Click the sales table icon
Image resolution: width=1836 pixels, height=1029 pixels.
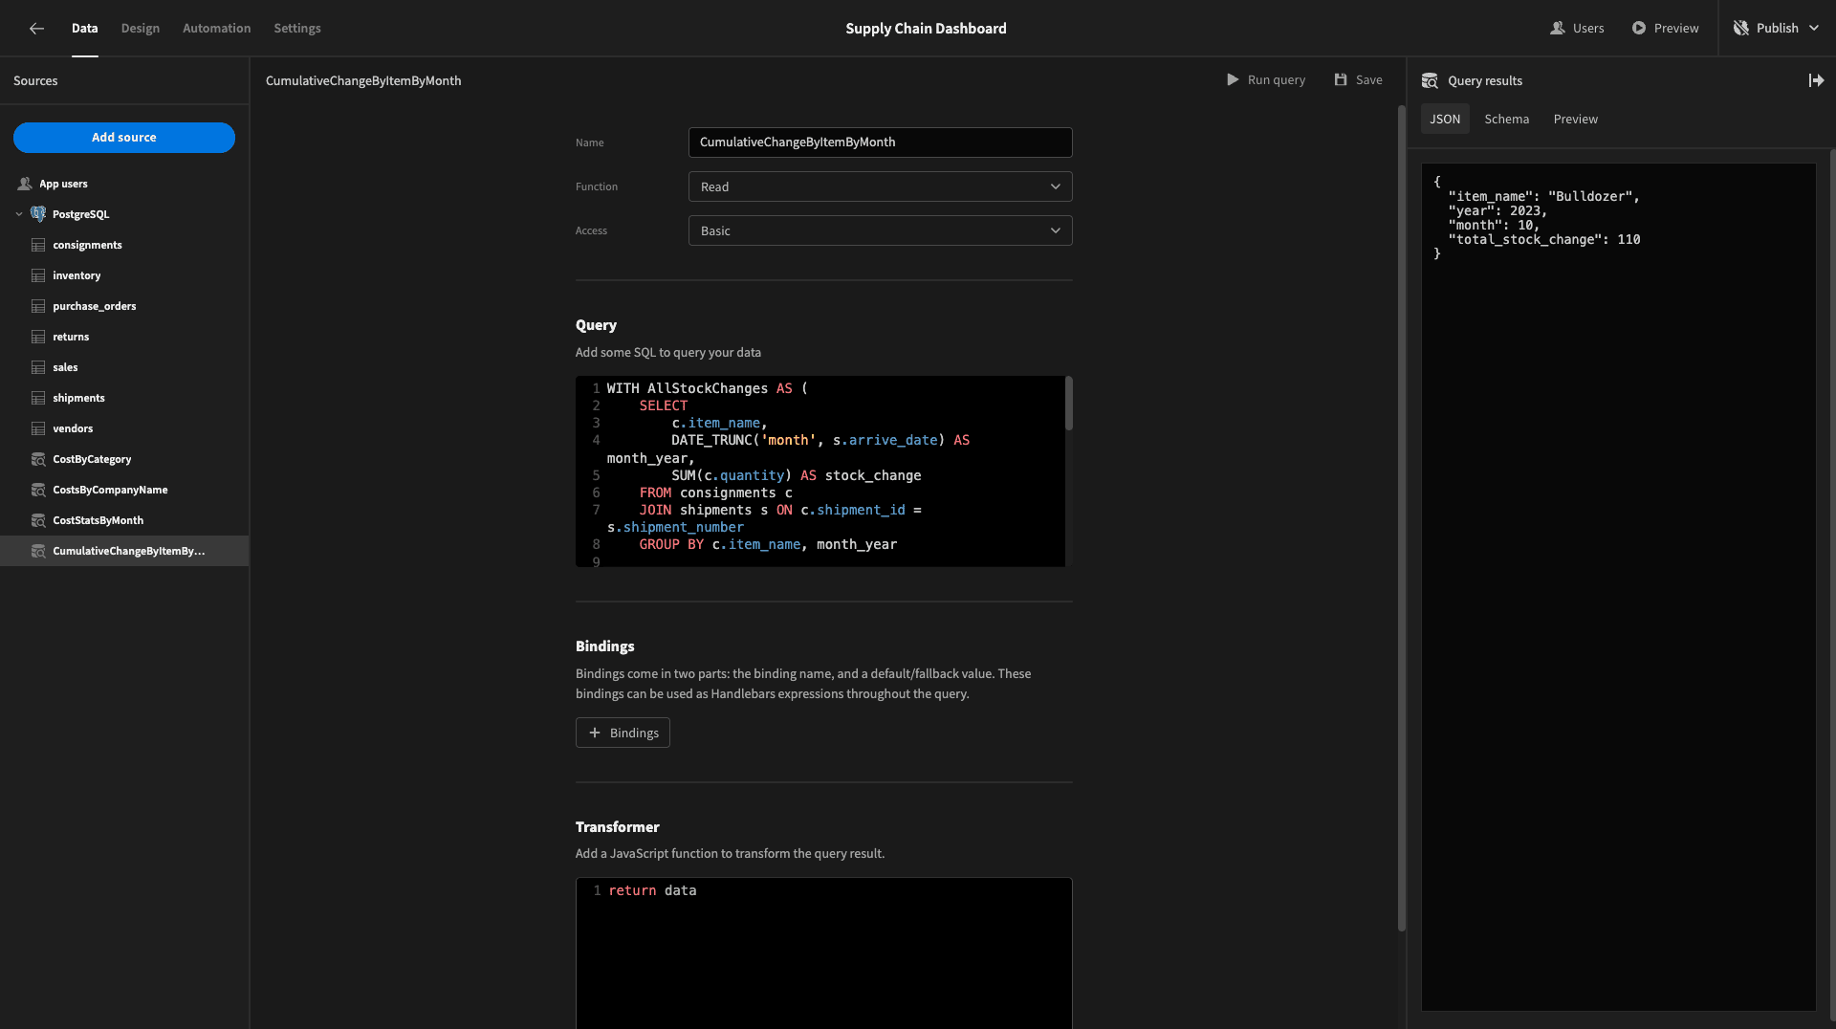(38, 367)
